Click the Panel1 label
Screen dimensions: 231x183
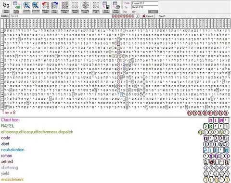tap(162, 16)
